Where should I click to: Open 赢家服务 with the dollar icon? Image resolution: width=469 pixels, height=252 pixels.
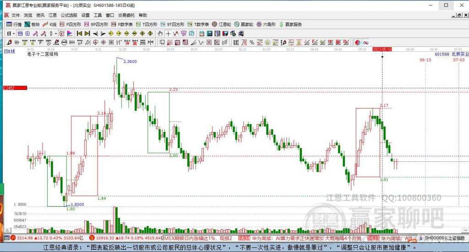tap(290, 24)
